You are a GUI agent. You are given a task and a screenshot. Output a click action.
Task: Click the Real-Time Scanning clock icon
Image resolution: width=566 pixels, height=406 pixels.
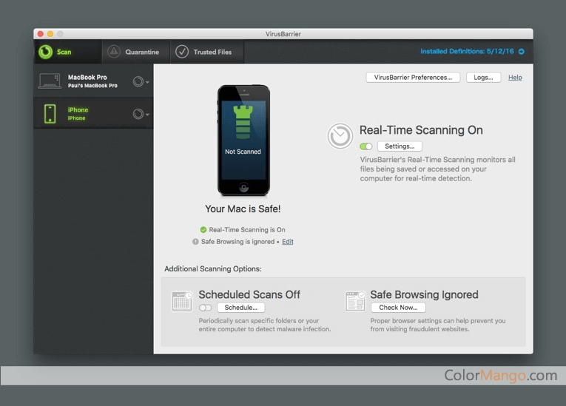pyautogui.click(x=340, y=136)
